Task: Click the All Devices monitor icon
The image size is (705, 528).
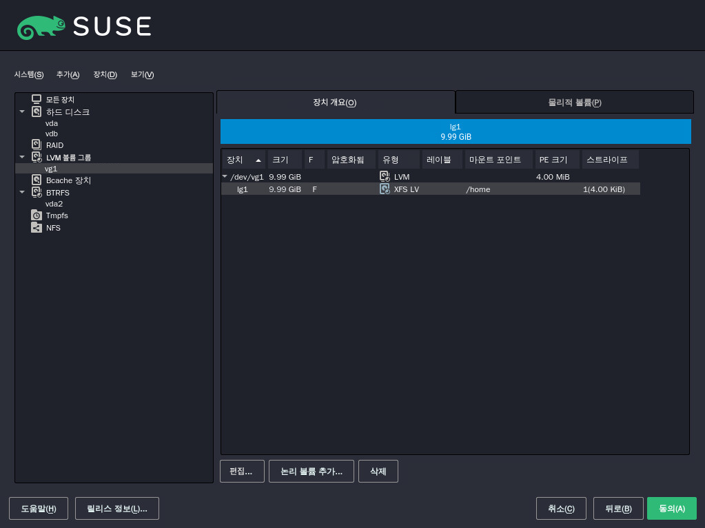Action: click(x=37, y=100)
